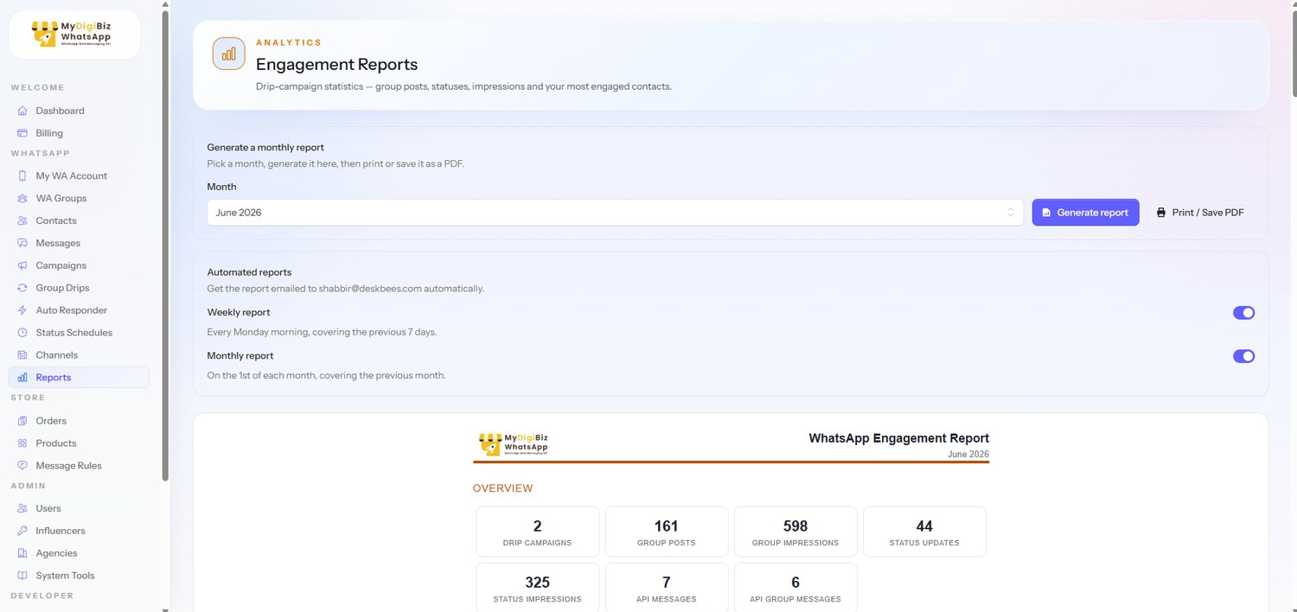Open the Month dropdown showing June 2026

point(615,213)
